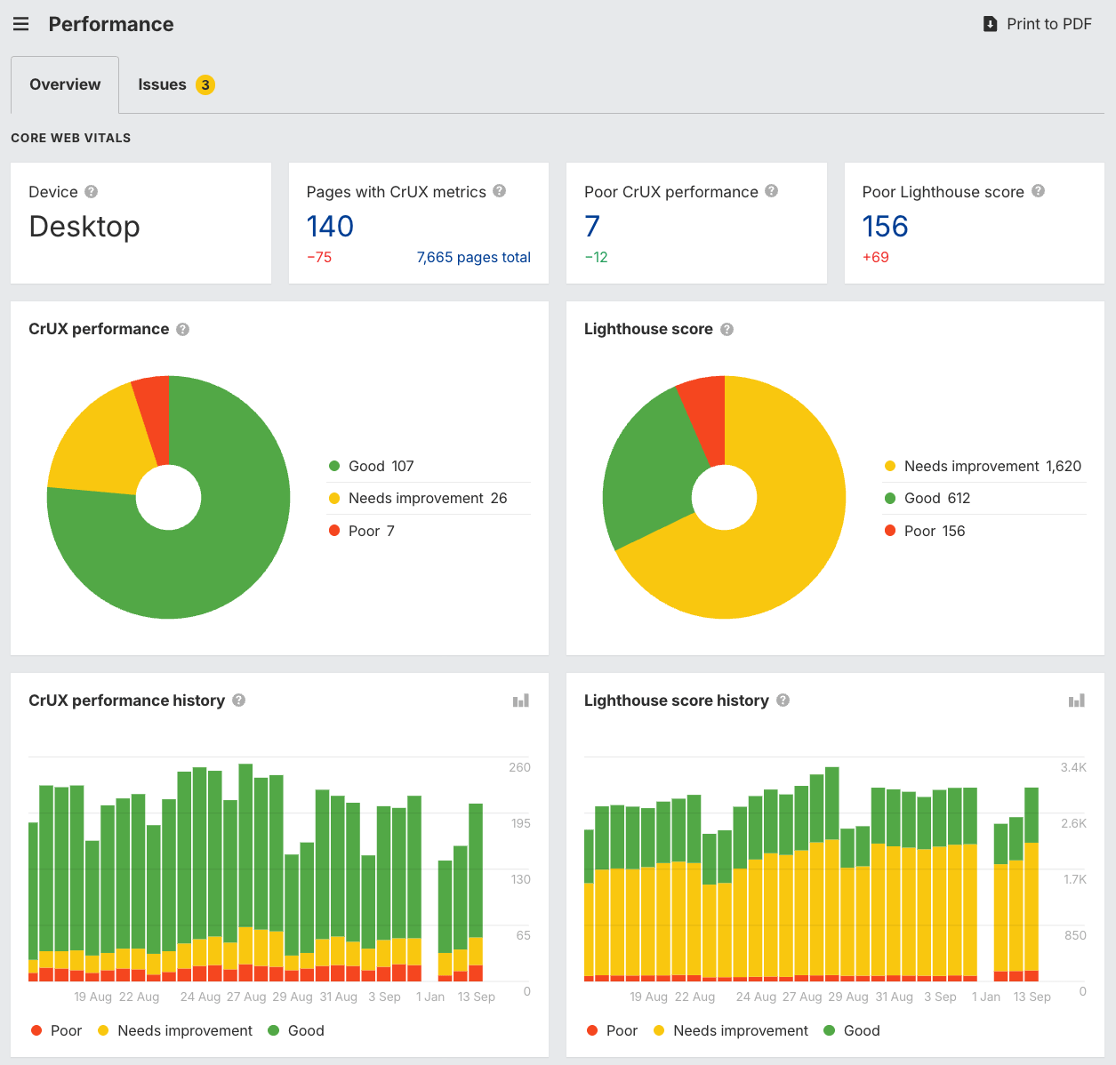This screenshot has width=1116, height=1065.
Task: Open the help tooltip beside Device
Action: pos(91,191)
